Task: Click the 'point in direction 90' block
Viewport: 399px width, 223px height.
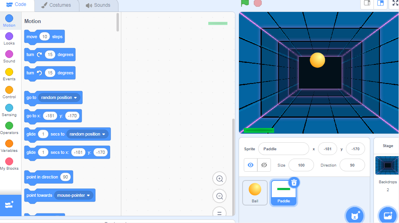Action: [x=42, y=177]
